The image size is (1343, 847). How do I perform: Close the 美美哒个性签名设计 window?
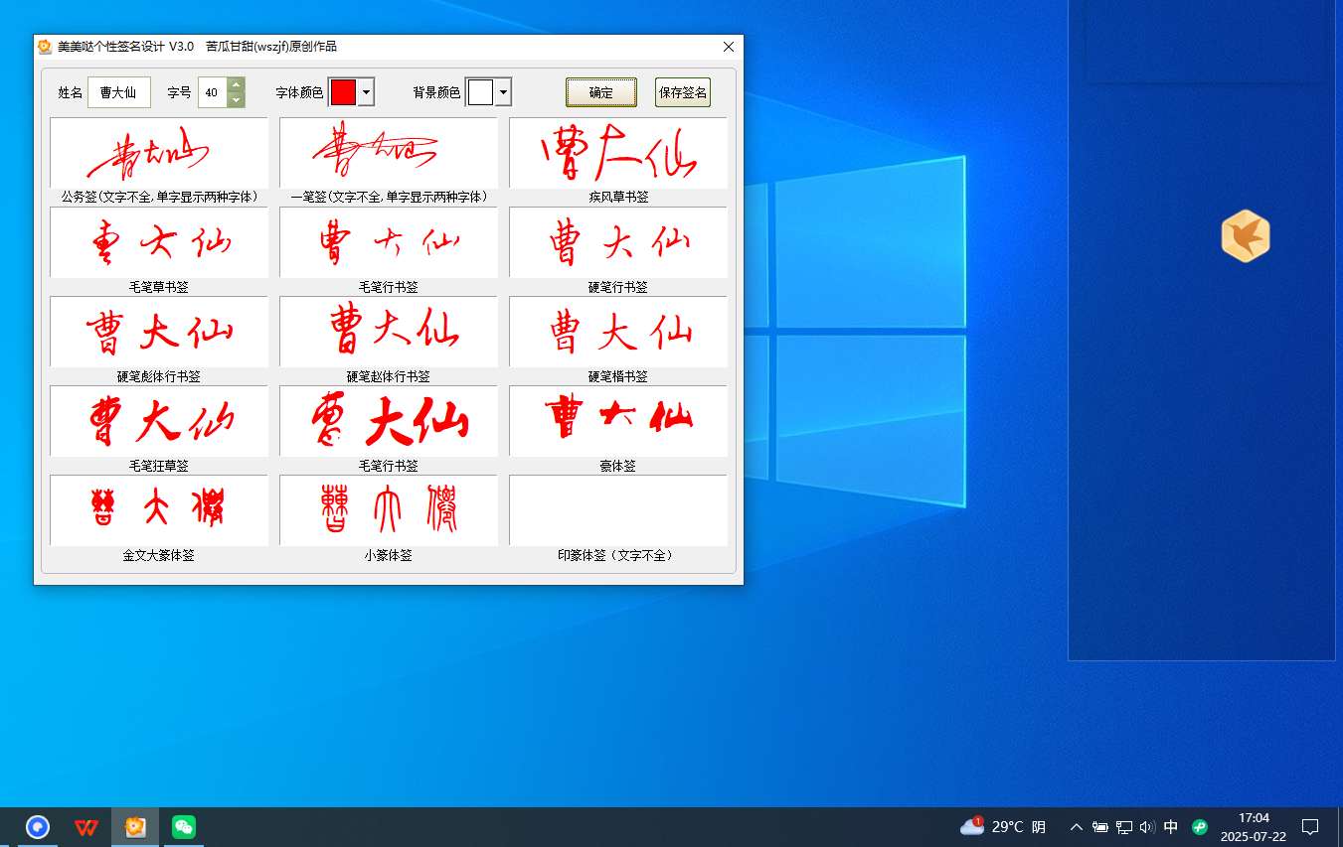[729, 47]
